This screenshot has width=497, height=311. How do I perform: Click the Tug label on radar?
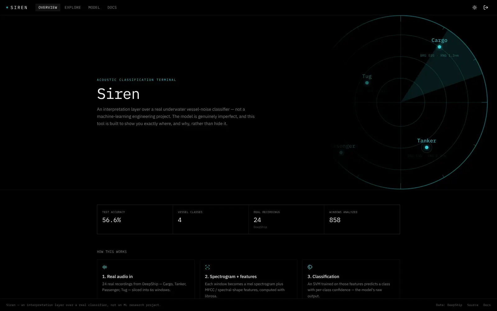click(367, 76)
